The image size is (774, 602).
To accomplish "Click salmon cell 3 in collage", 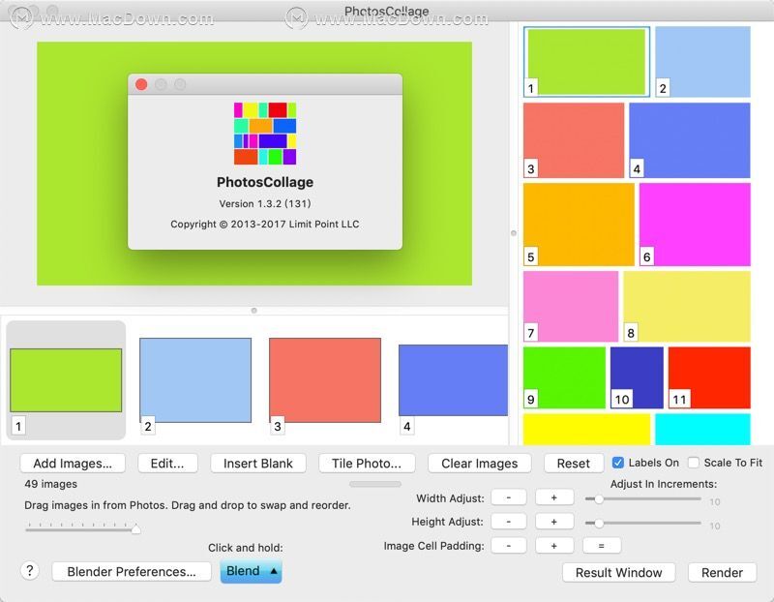I will [x=574, y=140].
